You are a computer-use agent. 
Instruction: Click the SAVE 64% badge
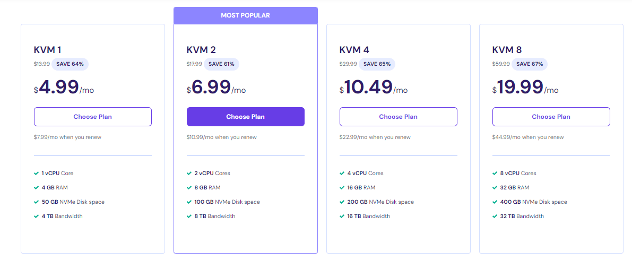coord(71,64)
